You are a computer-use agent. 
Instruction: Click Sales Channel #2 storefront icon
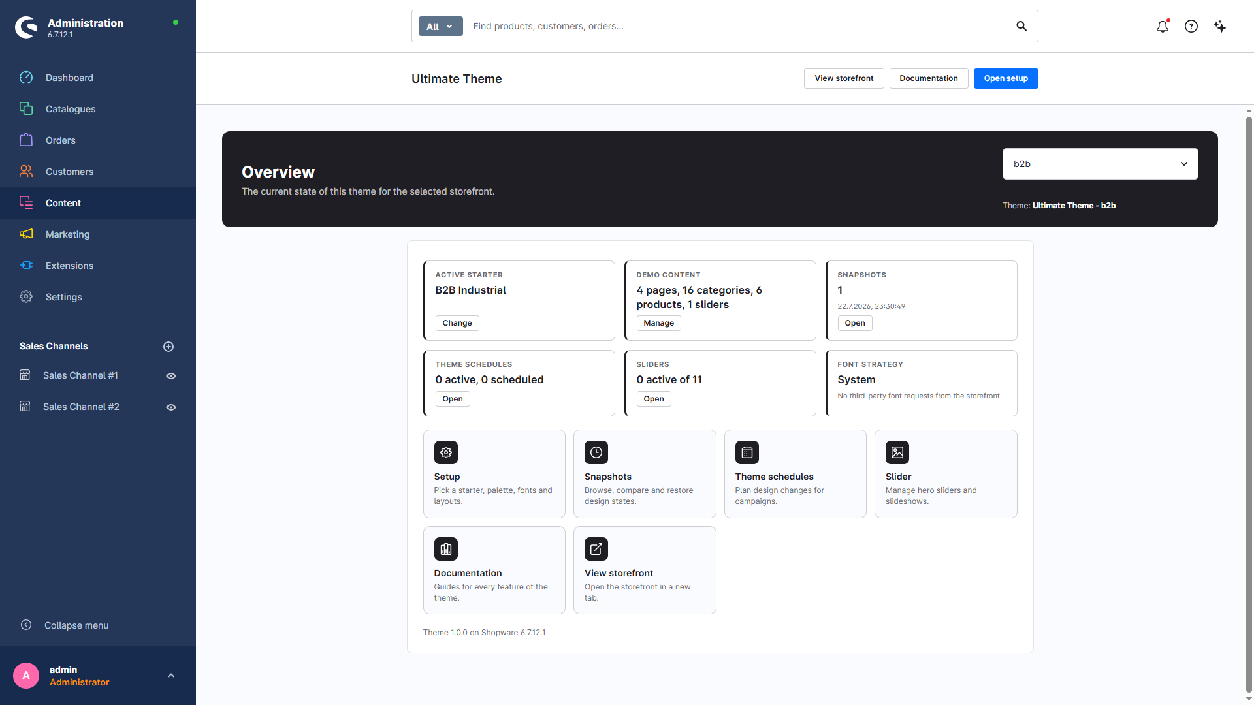click(x=25, y=407)
